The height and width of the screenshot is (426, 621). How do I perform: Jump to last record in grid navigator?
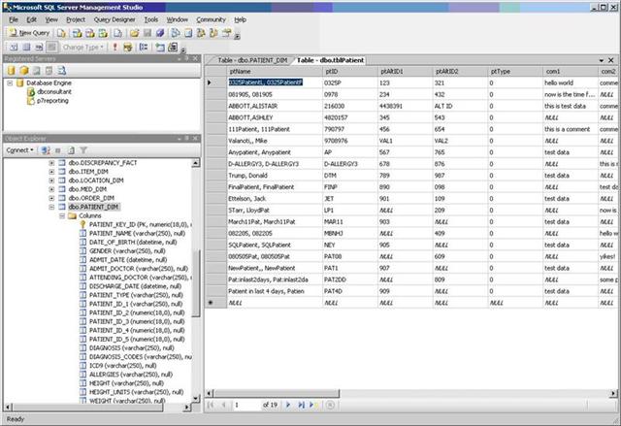click(x=301, y=405)
